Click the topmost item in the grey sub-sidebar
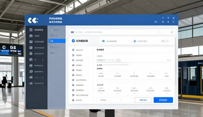This screenshot has width=203, height=117. pos(54,30)
